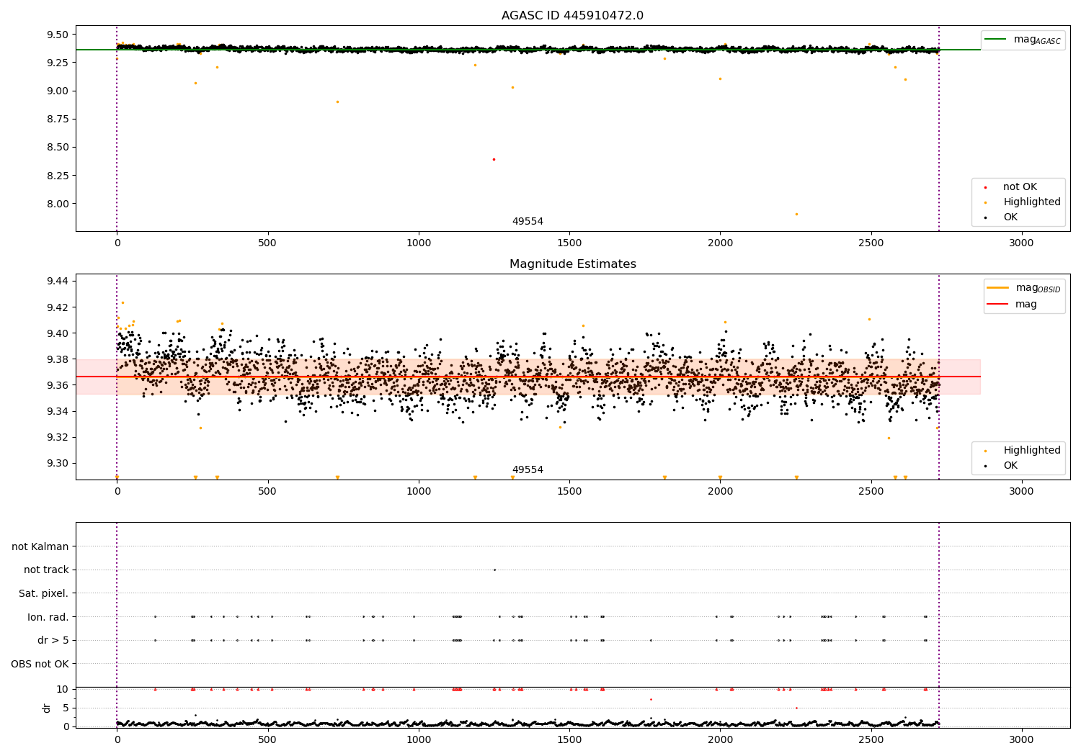The image size is (1081, 756).
Task: Click the '8.75' y-tick in top plot
Action: coord(58,119)
